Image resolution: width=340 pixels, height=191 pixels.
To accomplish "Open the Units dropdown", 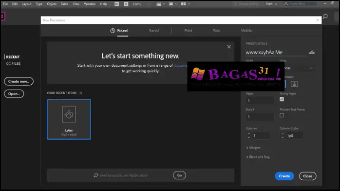I will [297, 68].
